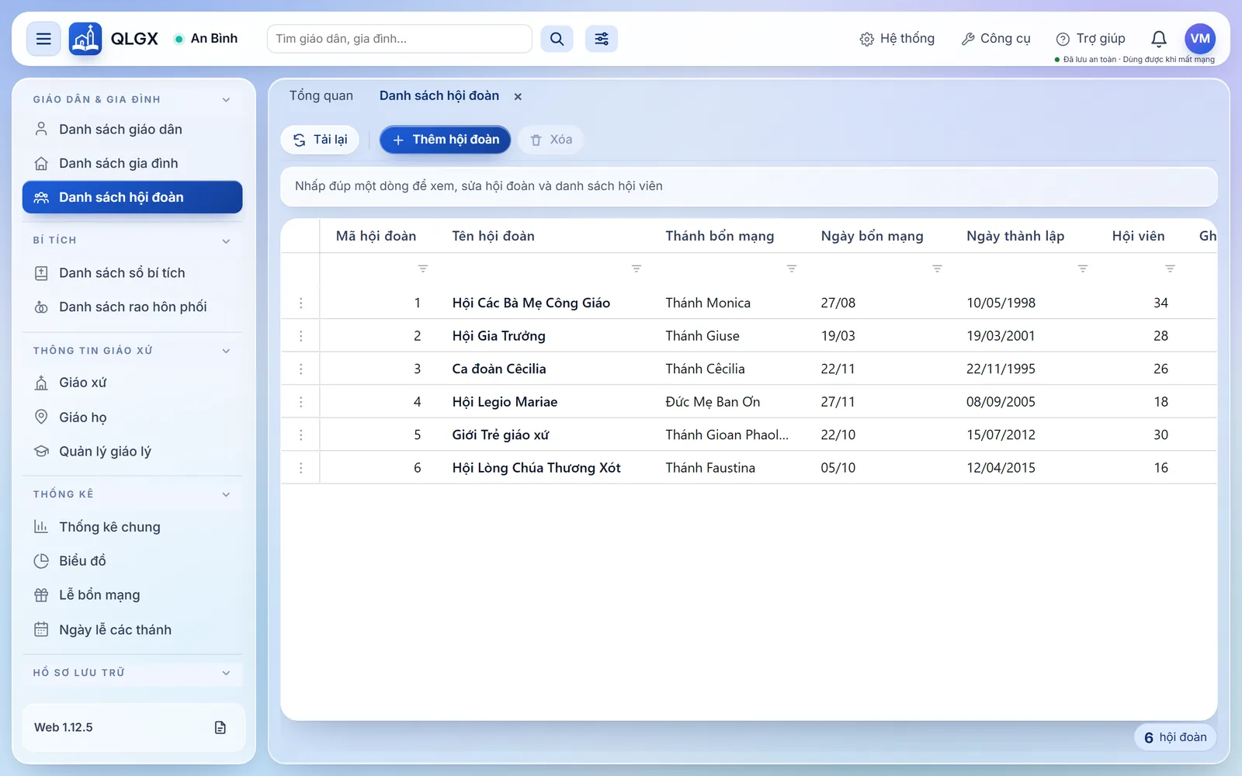Filter the Thánh bổn mạng column
Screen dimensions: 1242x776
(792, 268)
